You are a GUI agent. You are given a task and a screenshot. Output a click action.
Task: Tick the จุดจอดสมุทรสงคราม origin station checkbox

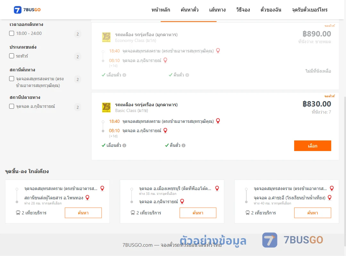[x=12, y=79]
